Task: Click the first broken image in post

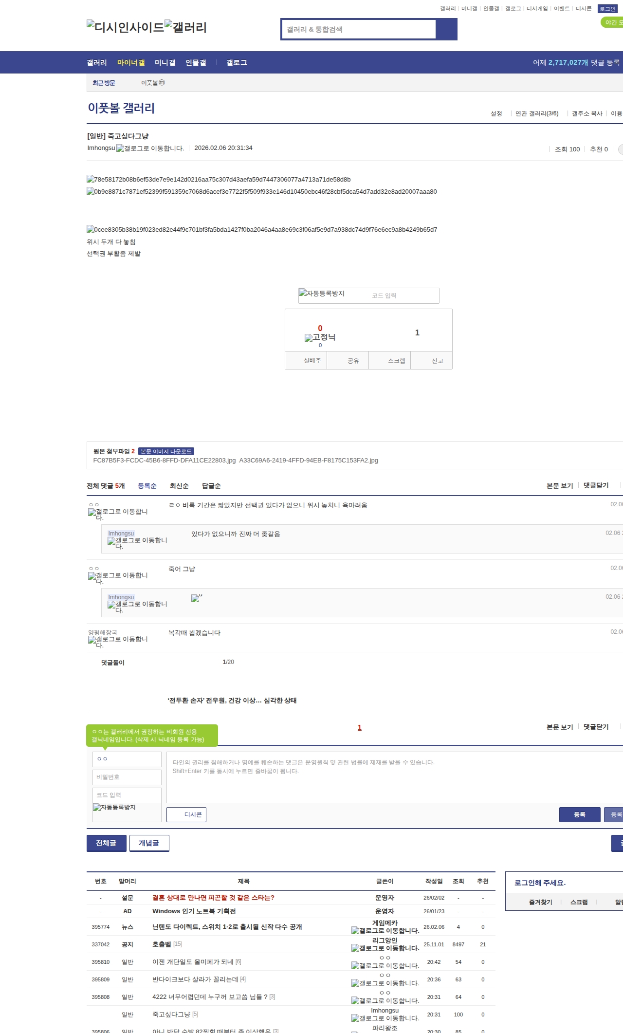Action: pyautogui.click(x=219, y=180)
